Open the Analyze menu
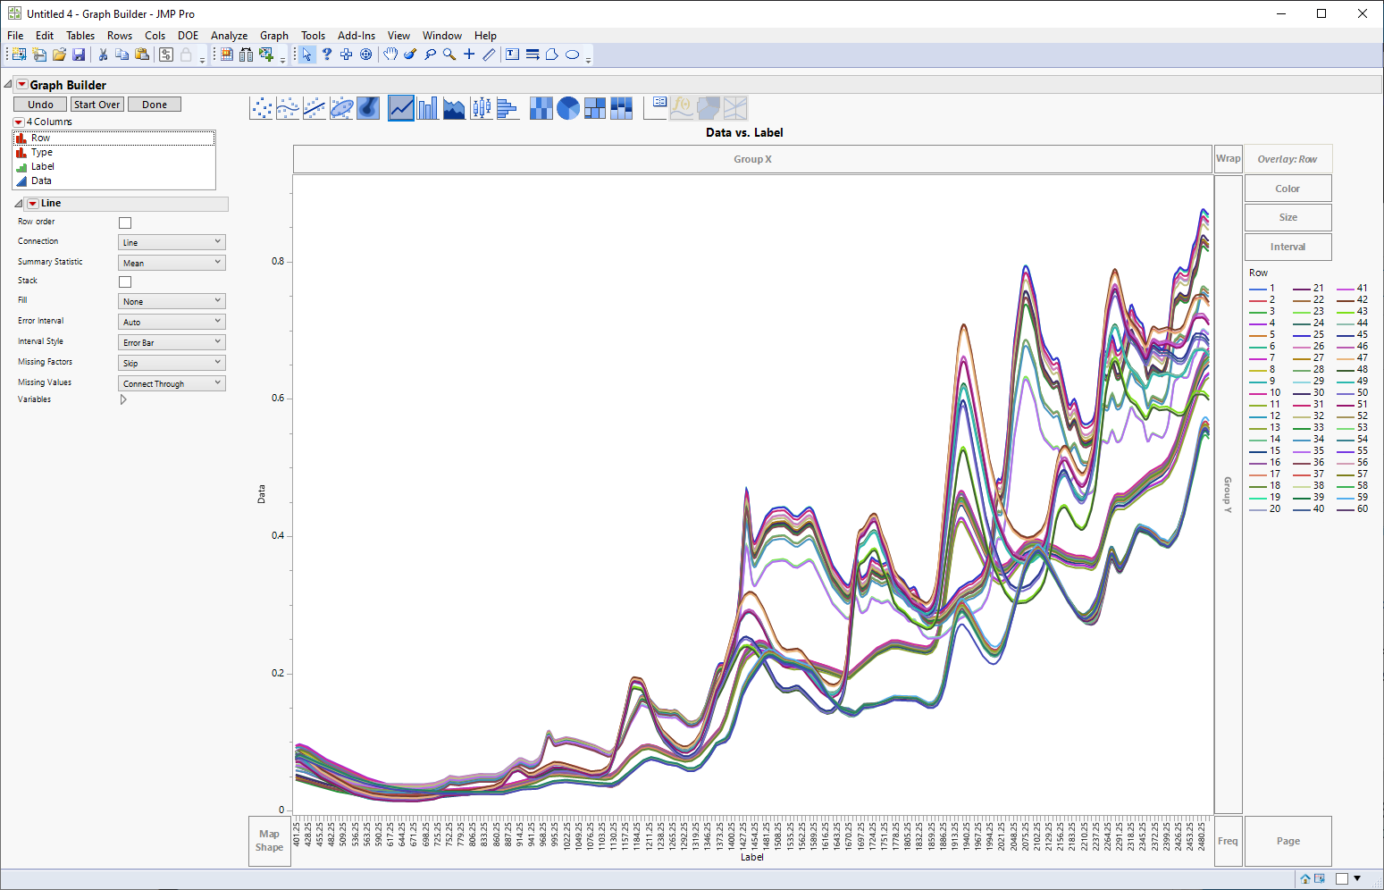Image resolution: width=1384 pixels, height=890 pixels. [229, 36]
